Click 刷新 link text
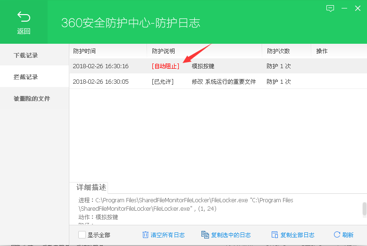The image size is (367, 246). coord(348,235)
